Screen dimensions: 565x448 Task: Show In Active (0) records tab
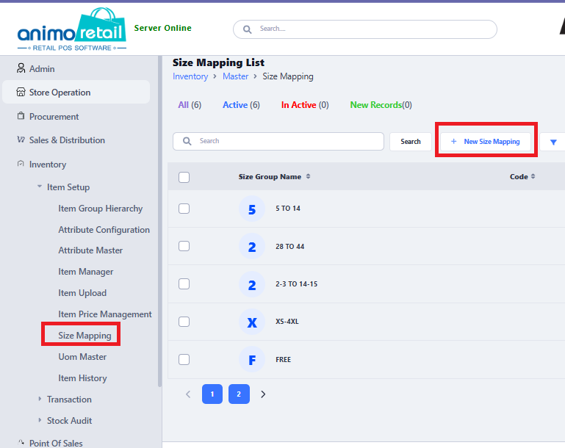click(305, 105)
